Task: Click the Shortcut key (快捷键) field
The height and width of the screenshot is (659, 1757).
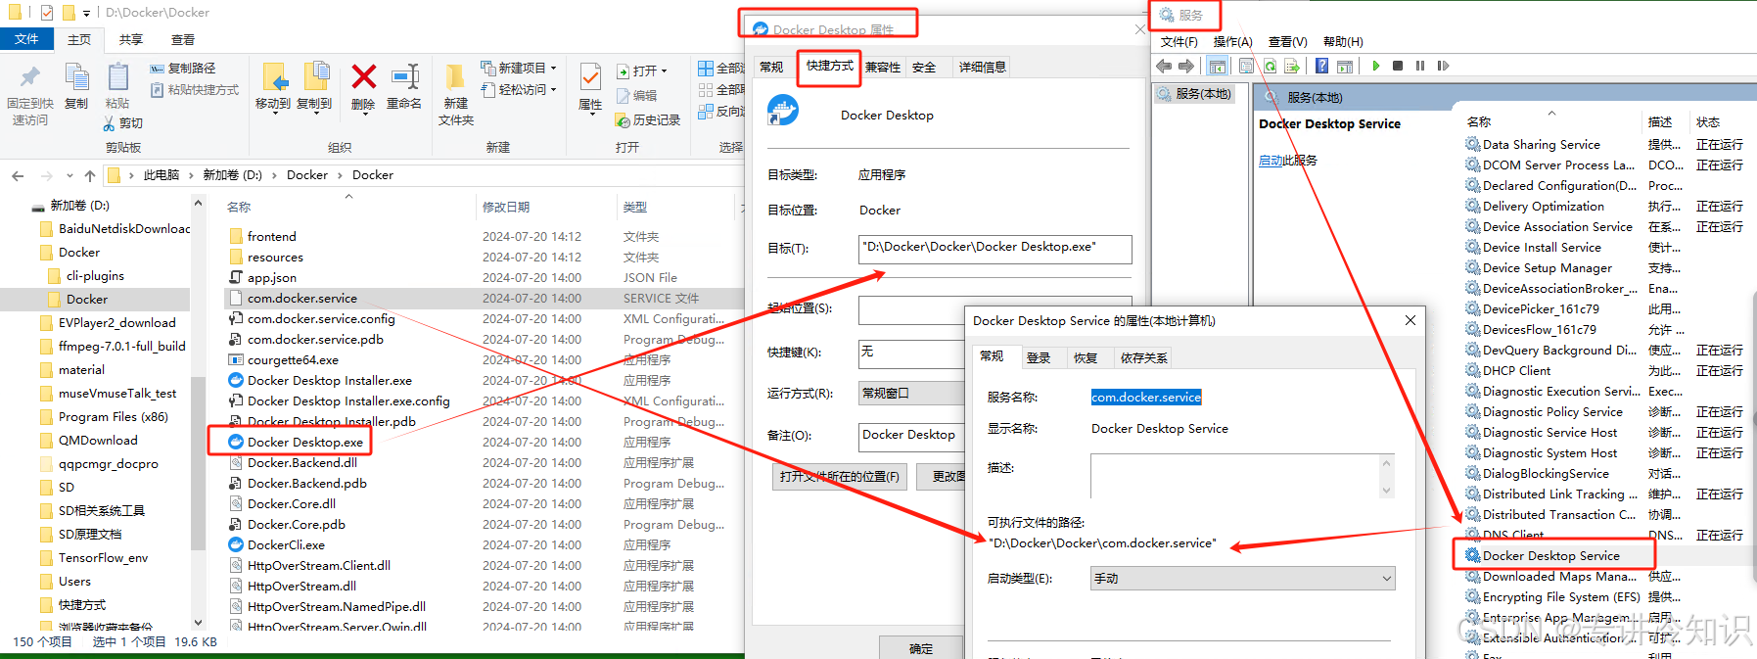Action: tap(911, 353)
